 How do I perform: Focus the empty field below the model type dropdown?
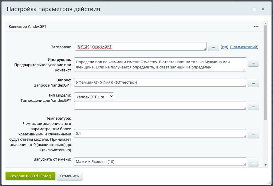click(x=160, y=105)
